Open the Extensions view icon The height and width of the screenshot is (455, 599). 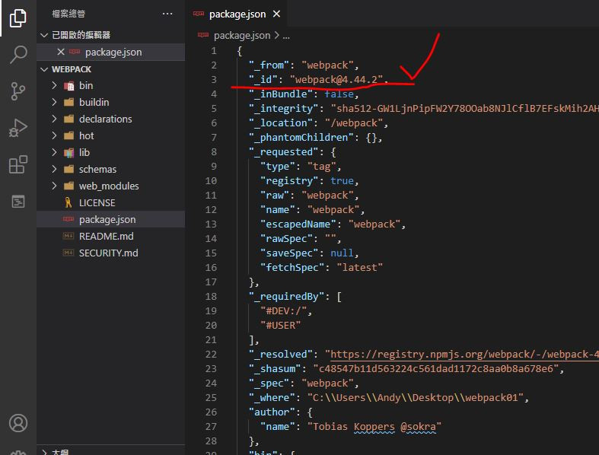click(18, 164)
